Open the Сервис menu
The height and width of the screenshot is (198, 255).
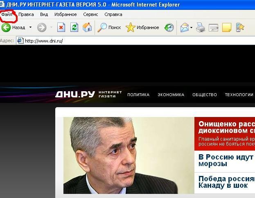[x=90, y=14]
